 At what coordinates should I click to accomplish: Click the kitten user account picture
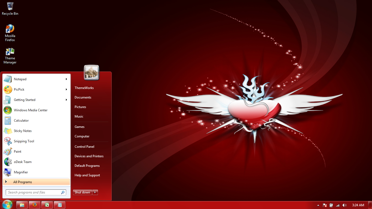coord(92,72)
